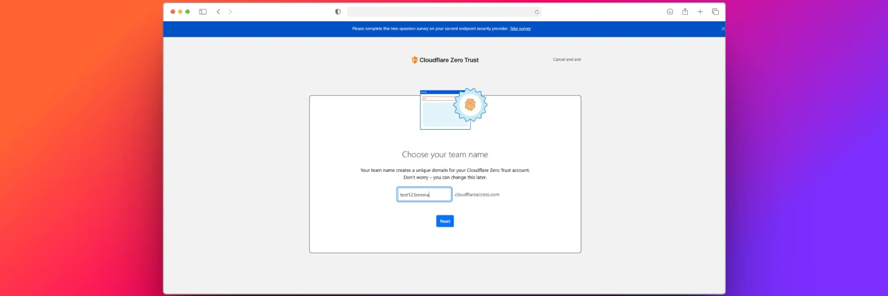Screen dimensions: 888x296
Task: Show downloads in the Safari toolbar
Action: pyautogui.click(x=670, y=12)
